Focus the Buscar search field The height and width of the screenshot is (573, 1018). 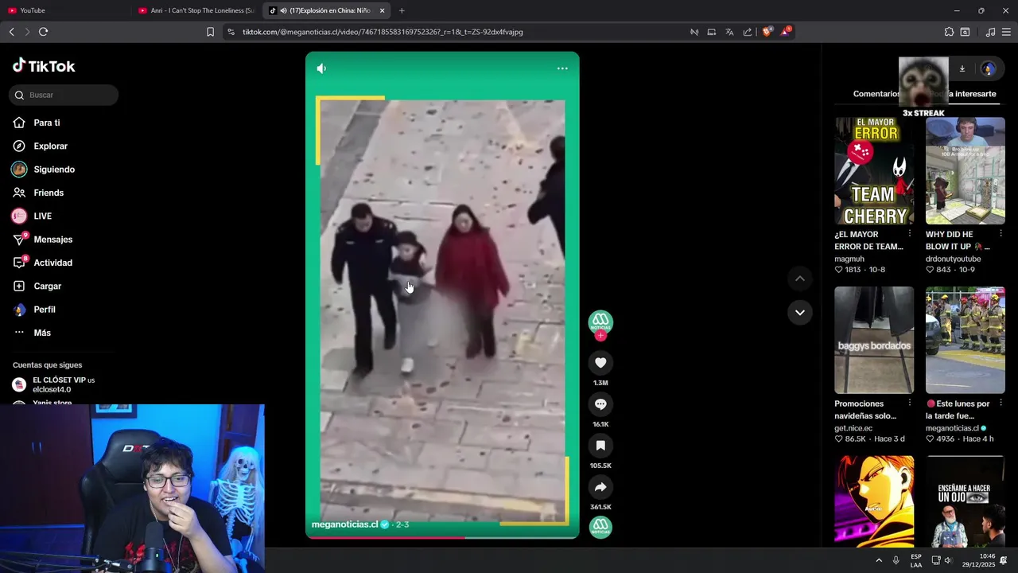64,95
